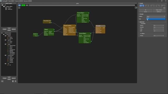Screen dimensions: 168x94
Task: Select deflectors row under sc properties
Action: coord(12,58)
